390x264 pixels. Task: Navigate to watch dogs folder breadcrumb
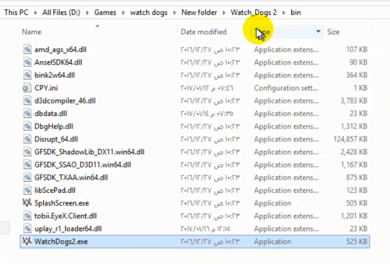(x=149, y=13)
